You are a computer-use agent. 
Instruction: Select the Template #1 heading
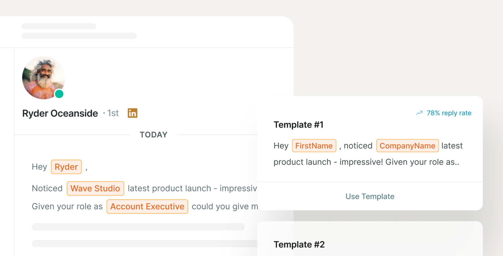point(298,125)
